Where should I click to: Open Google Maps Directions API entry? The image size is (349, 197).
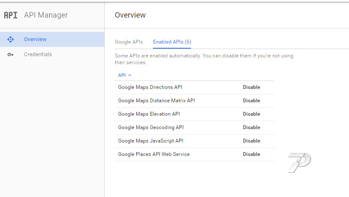point(150,87)
